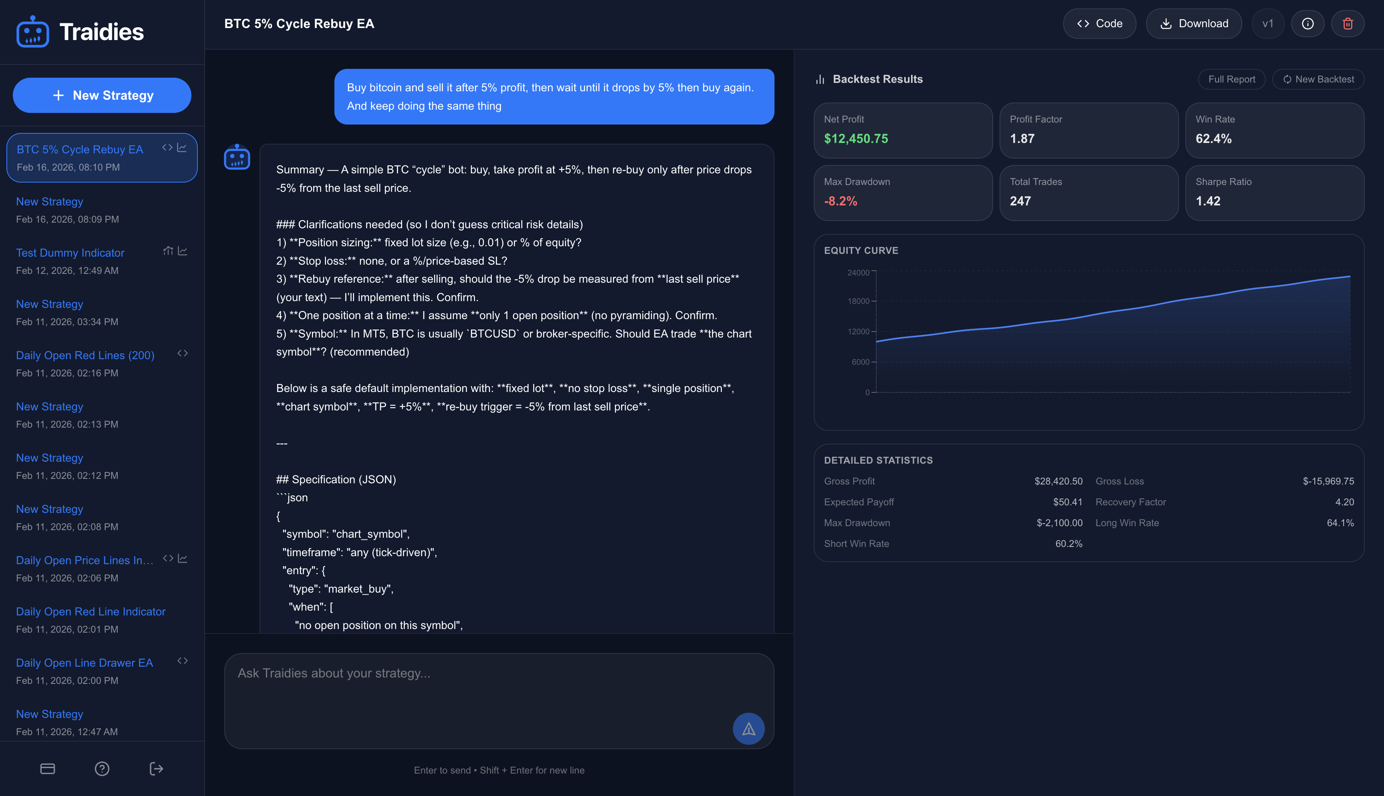Click the billing card icon in sidebar footer
The height and width of the screenshot is (796, 1384).
pos(48,768)
